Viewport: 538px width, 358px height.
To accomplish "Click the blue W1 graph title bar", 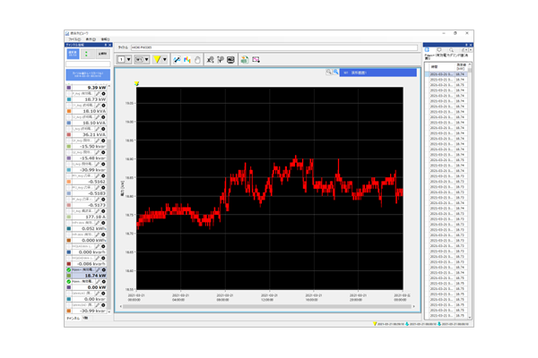I will (x=378, y=72).
